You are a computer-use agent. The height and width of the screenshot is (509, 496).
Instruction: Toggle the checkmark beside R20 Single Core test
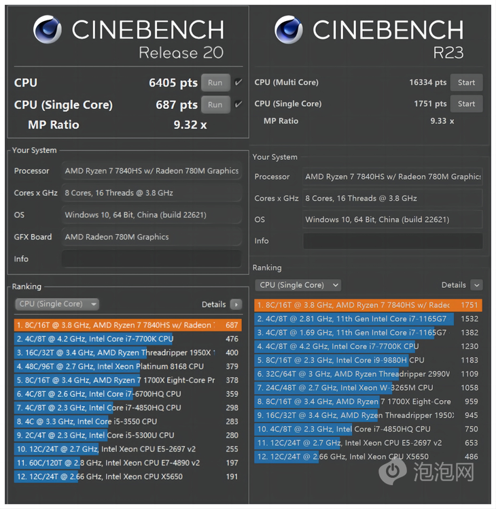238,104
